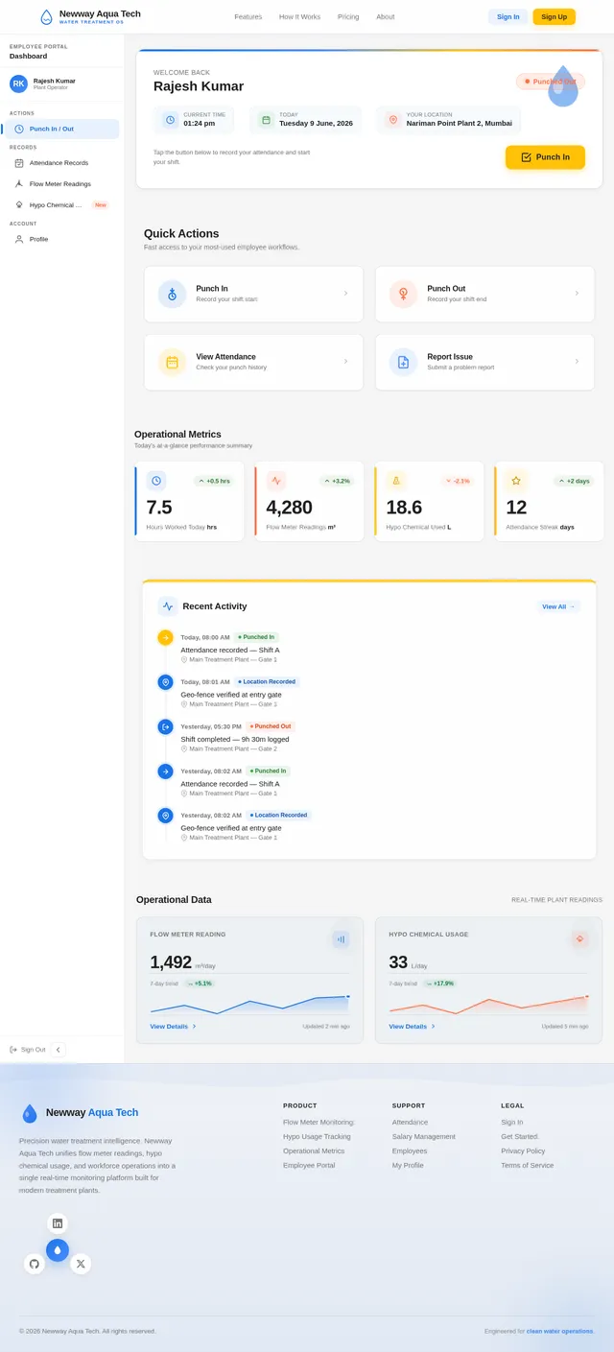Click the View Attendance calendar icon
614x1352 pixels.
click(x=172, y=362)
